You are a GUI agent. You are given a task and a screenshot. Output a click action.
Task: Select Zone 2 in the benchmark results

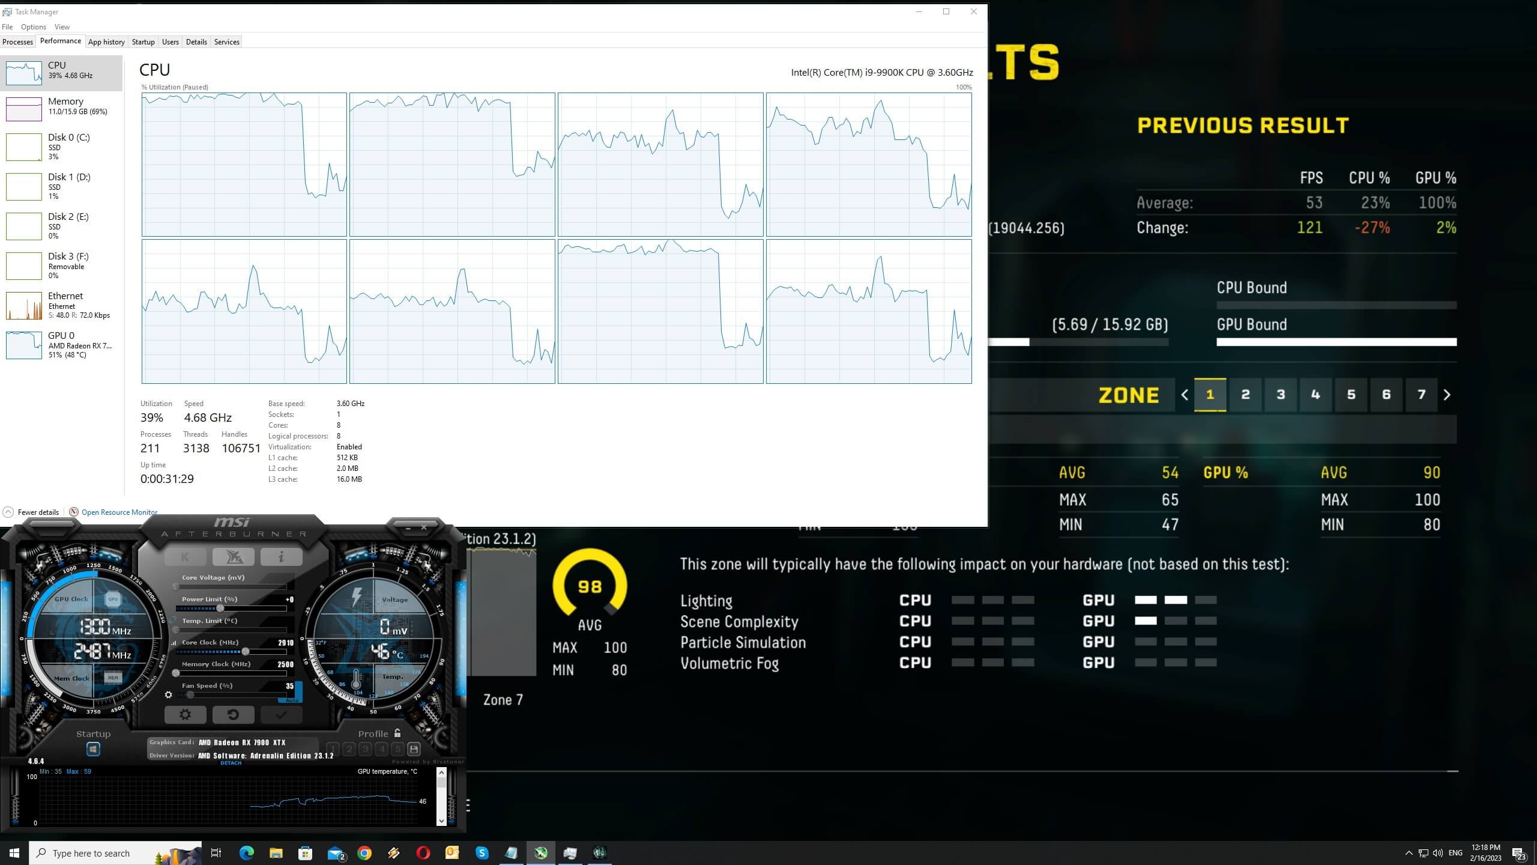tap(1245, 394)
